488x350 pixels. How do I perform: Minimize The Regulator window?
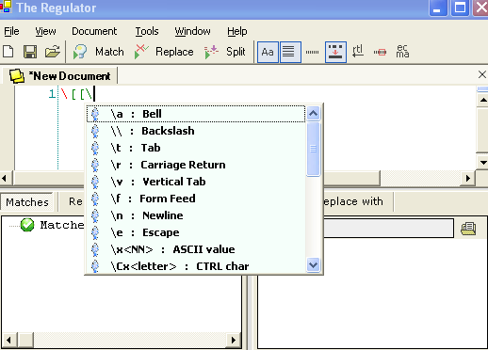(438, 8)
